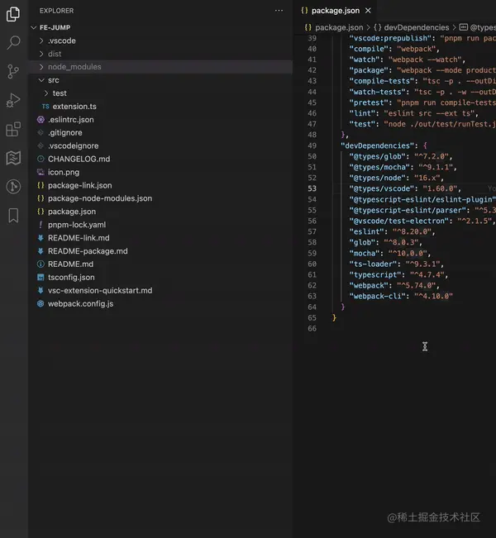This screenshot has width=496, height=538.
Task: Click the package.json breadcrumb item
Action: 334,27
